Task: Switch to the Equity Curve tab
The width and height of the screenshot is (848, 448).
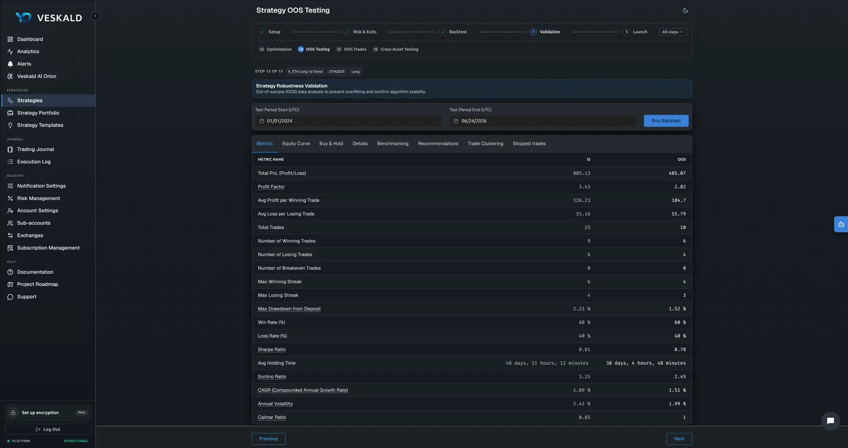Action: tap(296, 144)
